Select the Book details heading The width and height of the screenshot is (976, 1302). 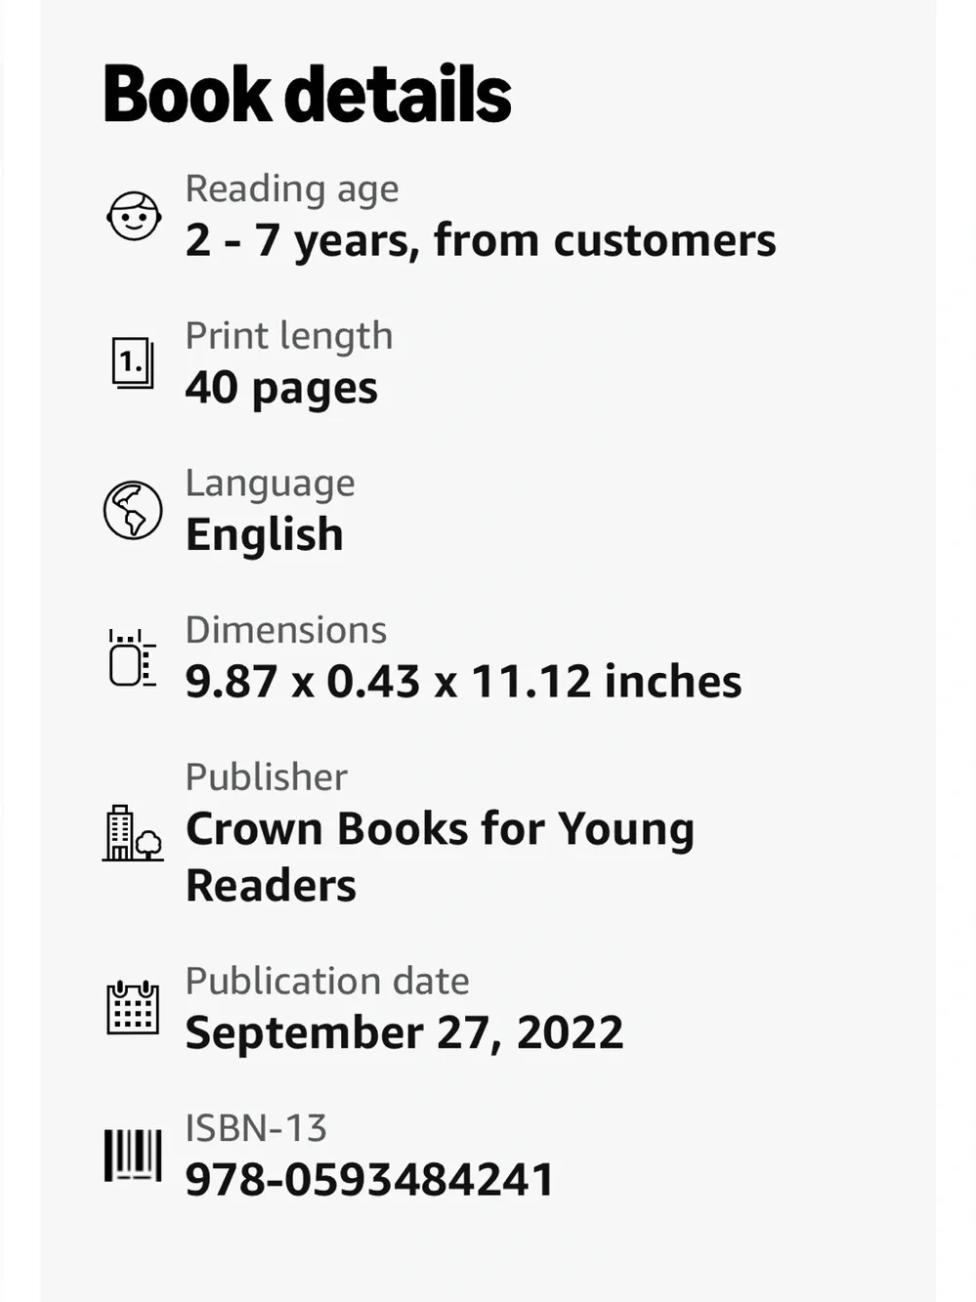(307, 94)
